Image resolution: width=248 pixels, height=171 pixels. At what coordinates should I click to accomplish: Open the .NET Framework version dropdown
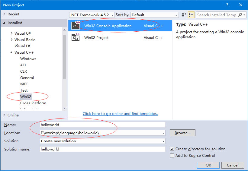point(92,15)
